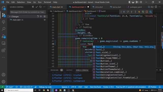Step into in the debug toolbar
163x92 pixels.
[x=132, y=12]
